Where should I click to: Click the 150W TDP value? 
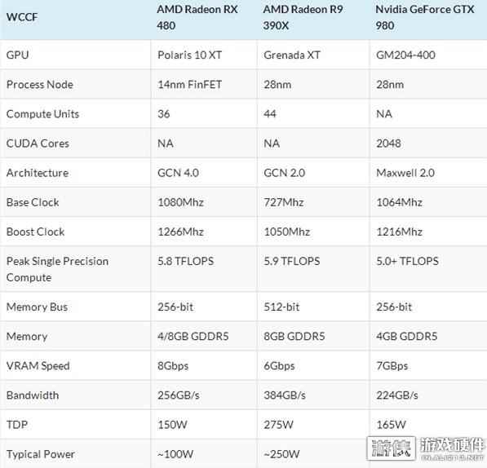(x=172, y=425)
